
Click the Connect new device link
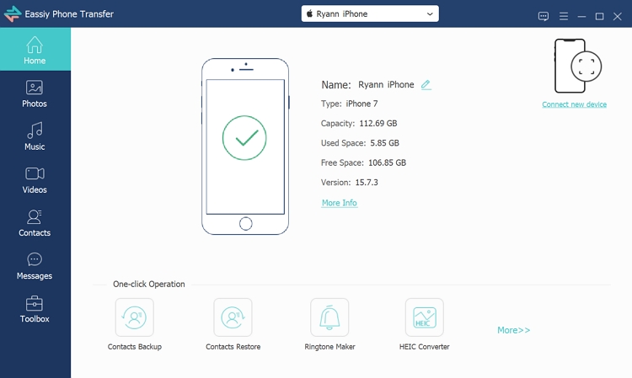(574, 104)
